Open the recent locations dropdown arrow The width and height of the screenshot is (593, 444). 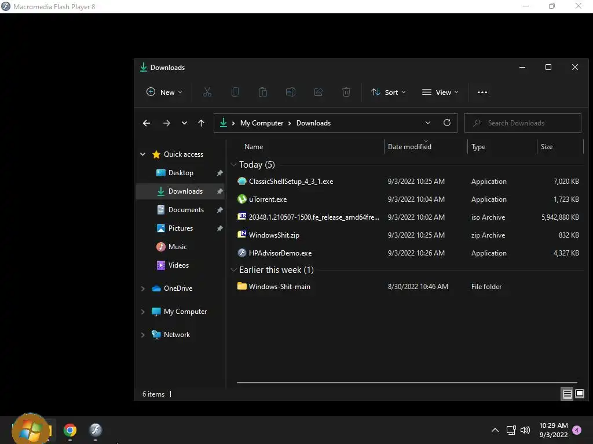(x=184, y=123)
